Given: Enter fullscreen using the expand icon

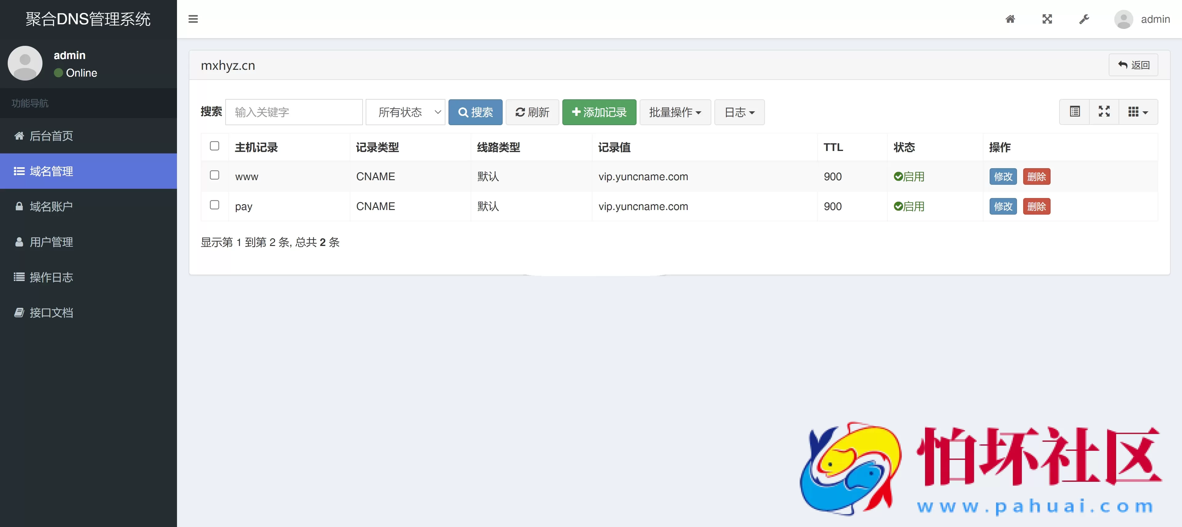Looking at the screenshot, I should pos(1047,19).
